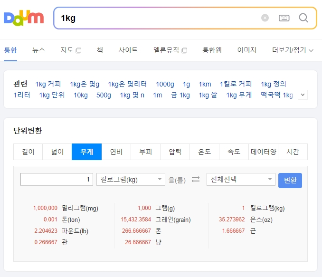
Task: Select the 무게 conversion tab
Action: point(86,152)
